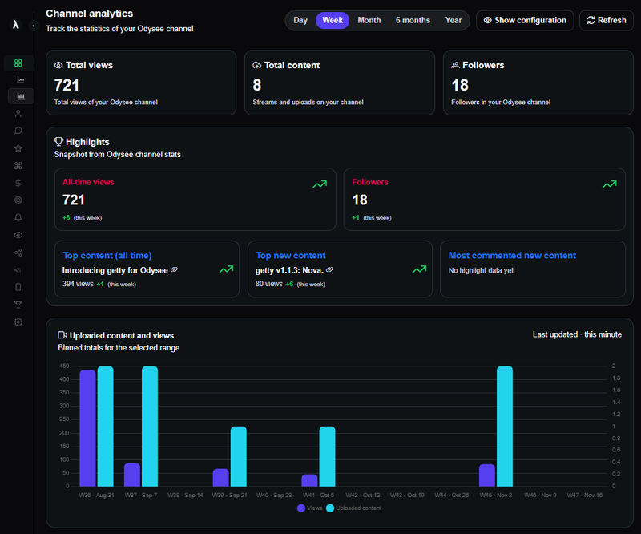Open the chat bubble sidebar icon
Image resolution: width=641 pixels, height=534 pixels.
click(x=18, y=131)
